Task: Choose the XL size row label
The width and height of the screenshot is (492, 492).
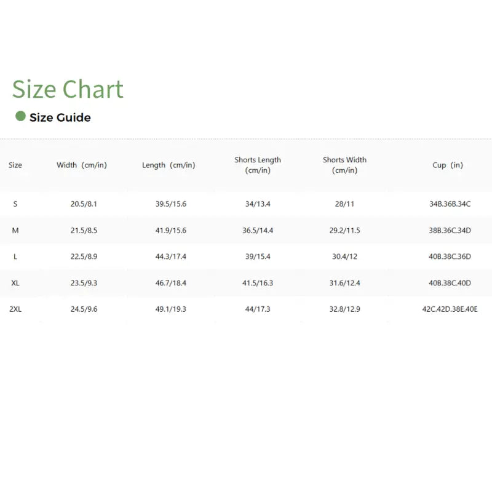Action: coord(15,283)
